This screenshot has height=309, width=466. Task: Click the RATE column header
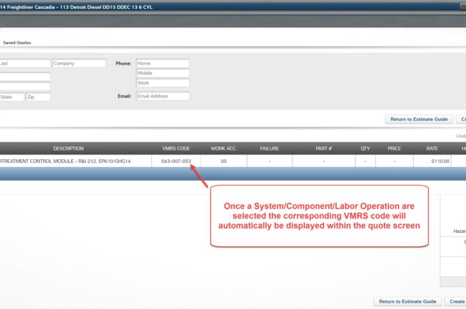click(432, 149)
